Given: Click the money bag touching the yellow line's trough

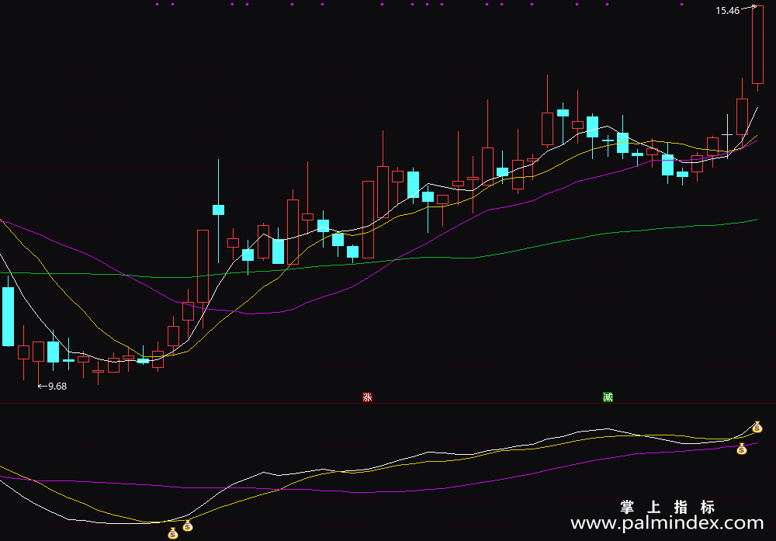Looking at the screenshot, I should click(x=188, y=525).
